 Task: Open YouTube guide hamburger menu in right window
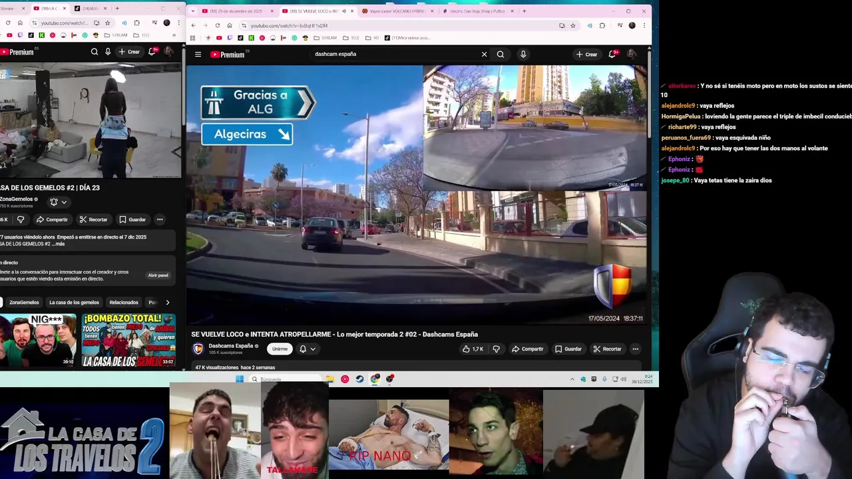(x=198, y=55)
